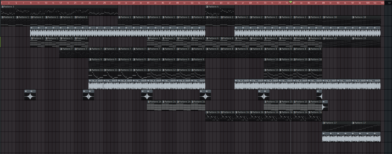Select Pattern 1 clip title at bar 33
Image resolution: width=392 pixels, height=154 pixels.
[x=125, y=17]
